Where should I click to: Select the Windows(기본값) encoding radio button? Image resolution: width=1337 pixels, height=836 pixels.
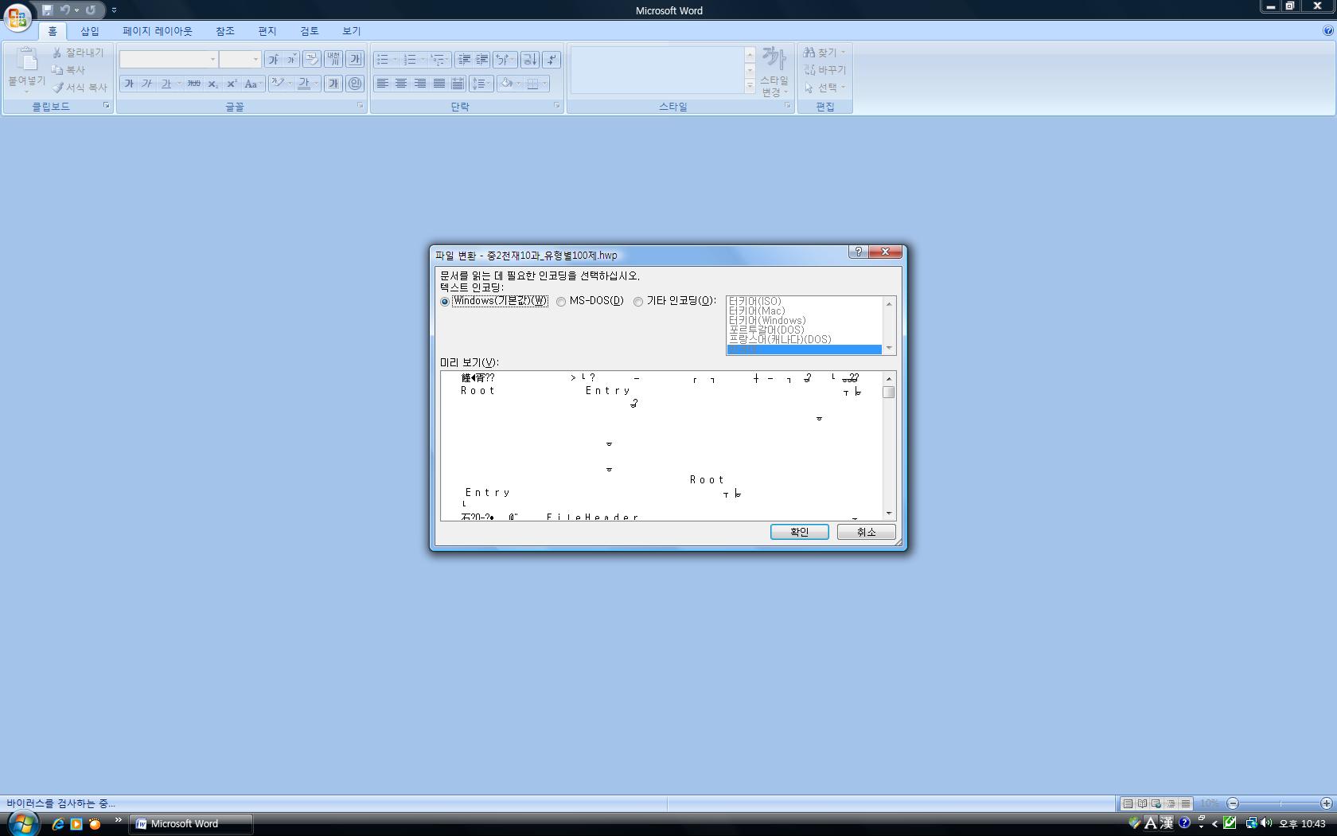pyautogui.click(x=445, y=302)
